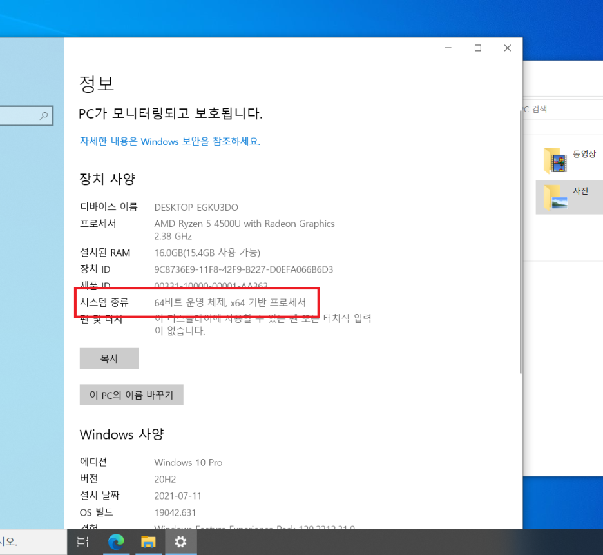603x555 pixels.
Task: Click the PC가 모니터링되고 보호됩니다 status text
Action: coord(171,113)
